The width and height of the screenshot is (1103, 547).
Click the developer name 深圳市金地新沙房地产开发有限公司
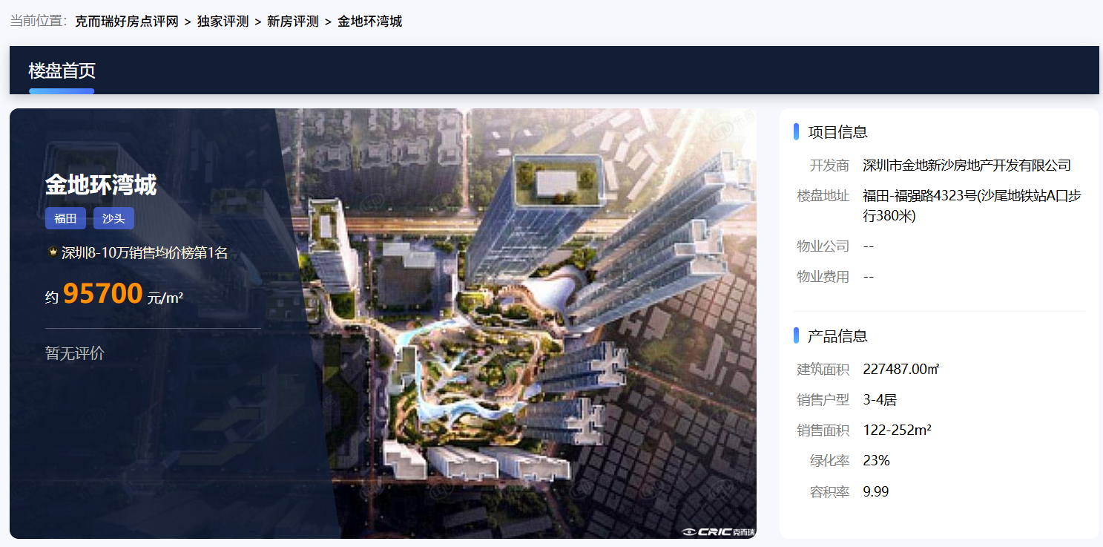pyautogui.click(x=967, y=165)
